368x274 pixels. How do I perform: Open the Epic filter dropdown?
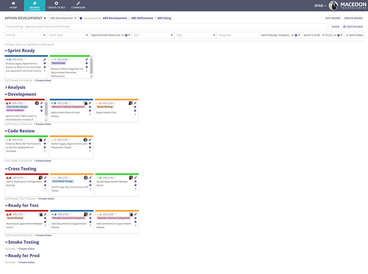pyautogui.click(x=153, y=35)
